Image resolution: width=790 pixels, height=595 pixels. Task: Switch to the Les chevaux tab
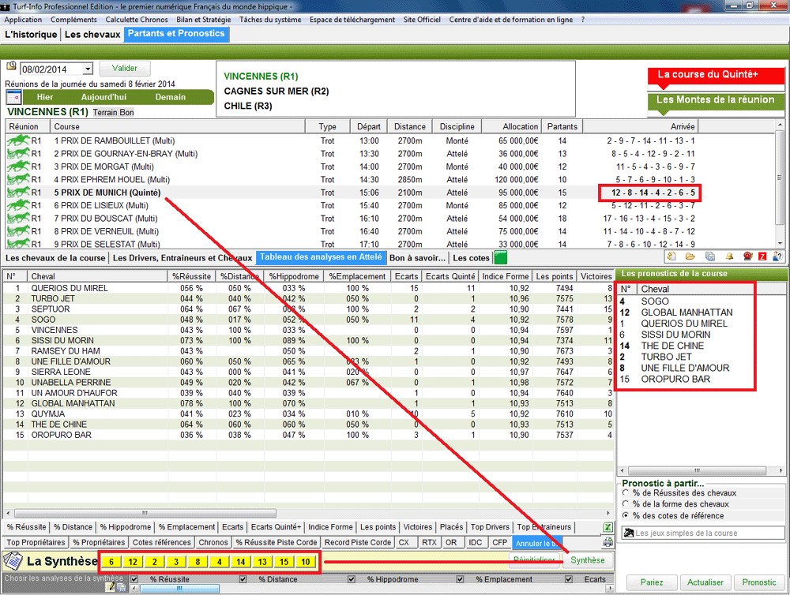[x=92, y=34]
